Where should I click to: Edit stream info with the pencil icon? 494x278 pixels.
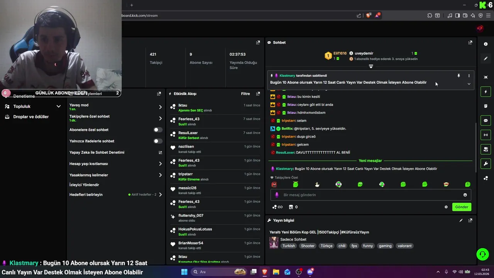pos(461,220)
